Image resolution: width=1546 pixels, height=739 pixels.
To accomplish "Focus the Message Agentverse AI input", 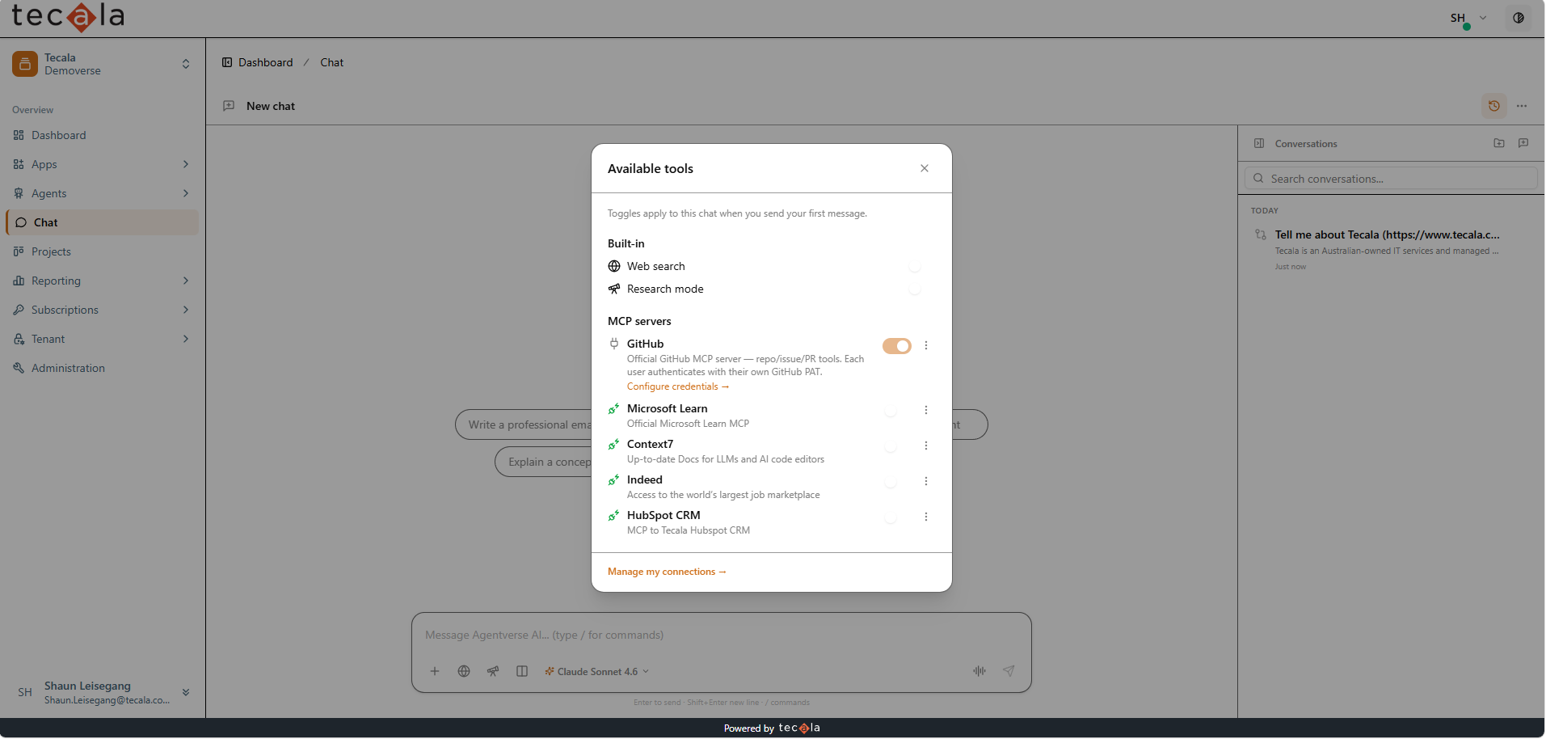I will click(x=721, y=636).
